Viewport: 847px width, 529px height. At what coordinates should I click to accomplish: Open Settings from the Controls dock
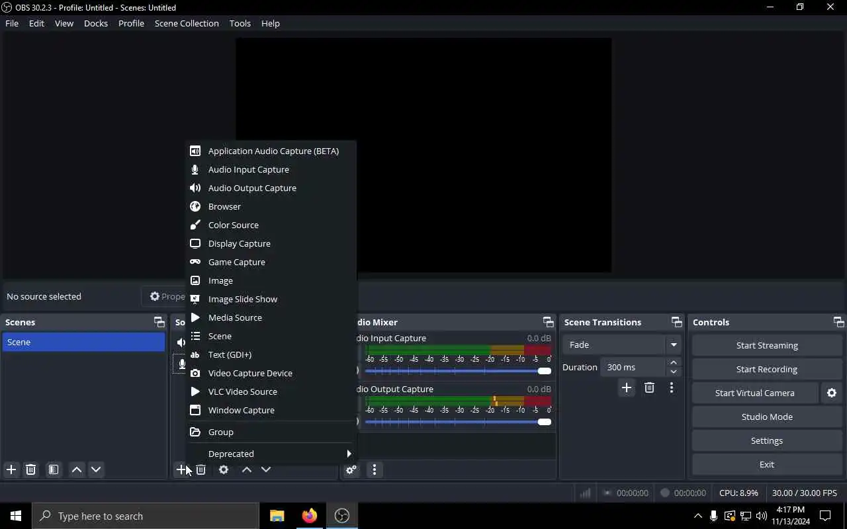point(767,440)
